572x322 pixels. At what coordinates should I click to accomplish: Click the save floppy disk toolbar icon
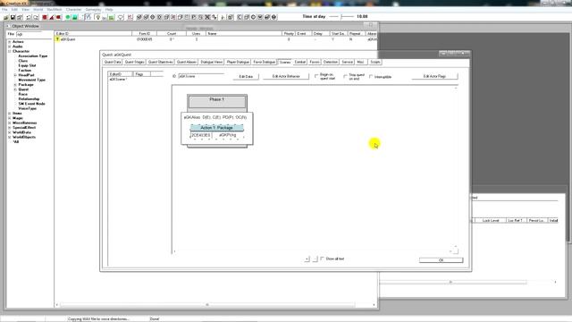point(13,17)
